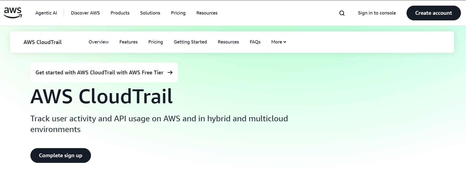The height and width of the screenshot is (176, 466).
Task: Open Discover AWS menu
Action: [85, 13]
